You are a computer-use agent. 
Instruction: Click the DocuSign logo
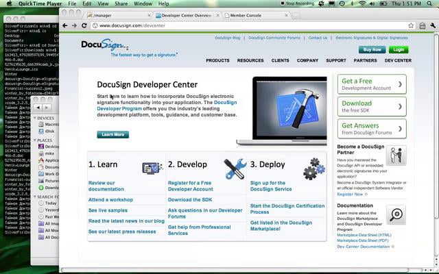tap(105, 45)
